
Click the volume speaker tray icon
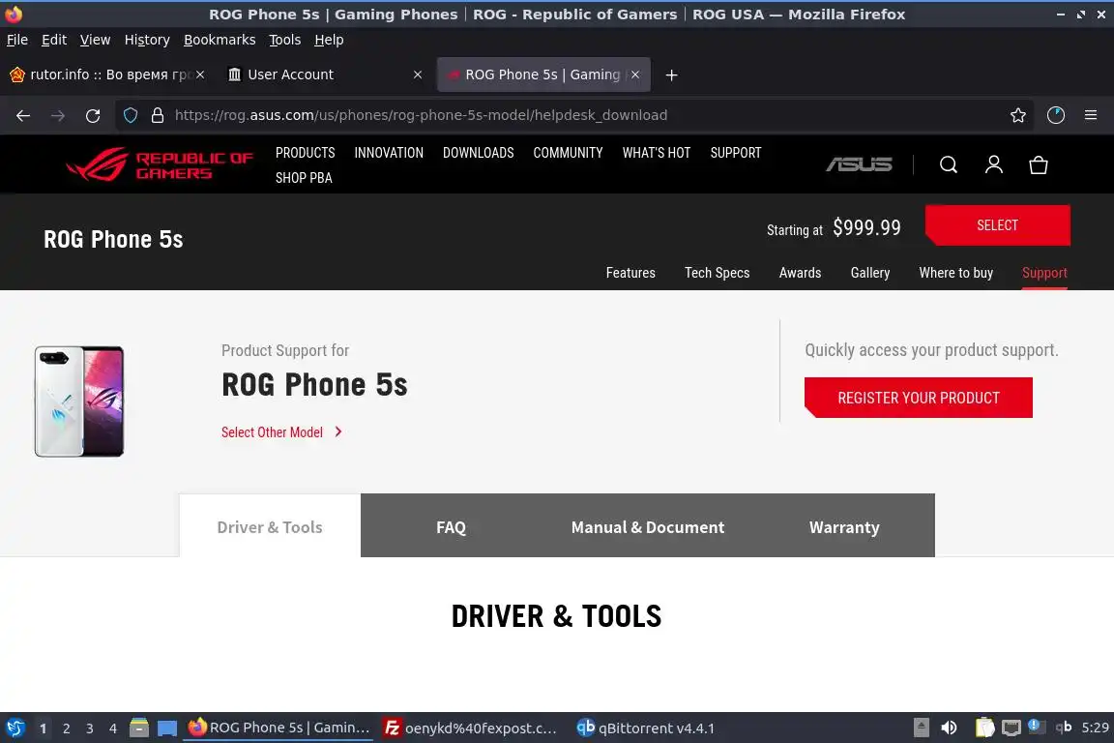tap(950, 728)
